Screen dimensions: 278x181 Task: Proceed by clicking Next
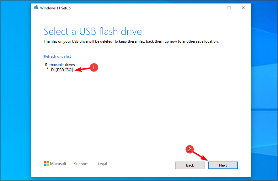pyautogui.click(x=223, y=165)
